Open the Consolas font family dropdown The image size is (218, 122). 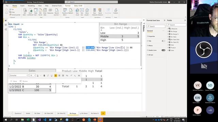[19, 75]
